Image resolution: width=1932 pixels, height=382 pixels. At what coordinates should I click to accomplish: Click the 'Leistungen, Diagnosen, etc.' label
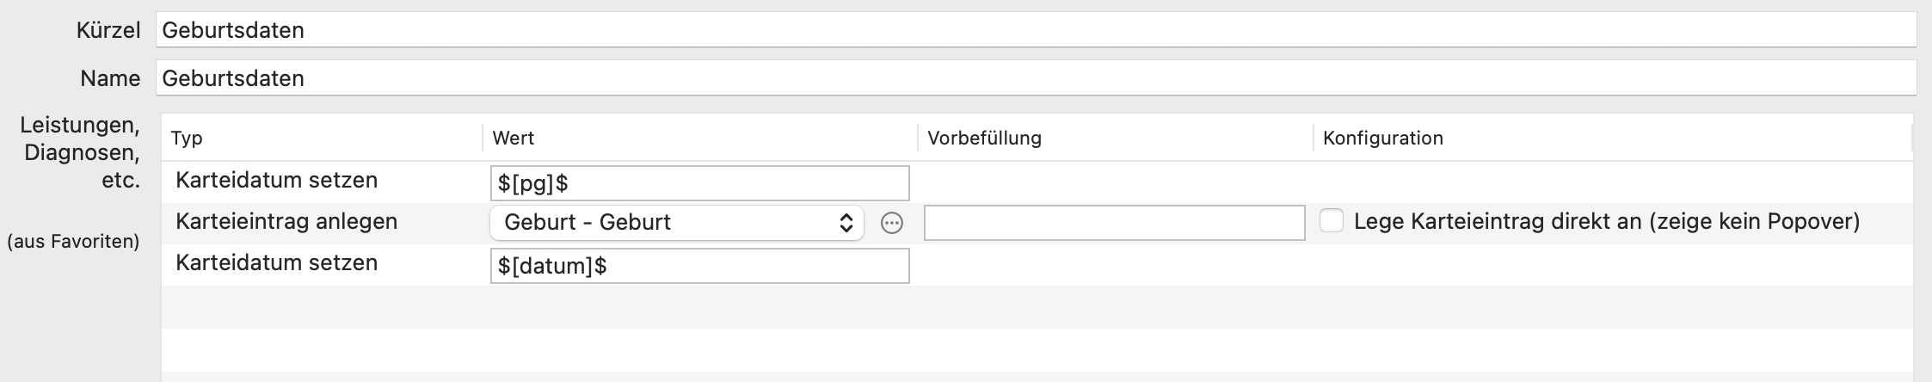coord(80,152)
